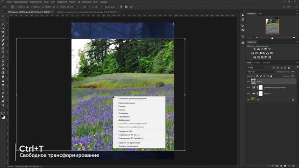The height and width of the screenshot is (168, 299).
Task: Open the Character 'A' side panel icon
Action: [x=243, y=36]
